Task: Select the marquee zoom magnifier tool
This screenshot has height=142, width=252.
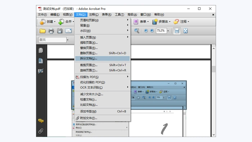Action: tap(137, 31)
